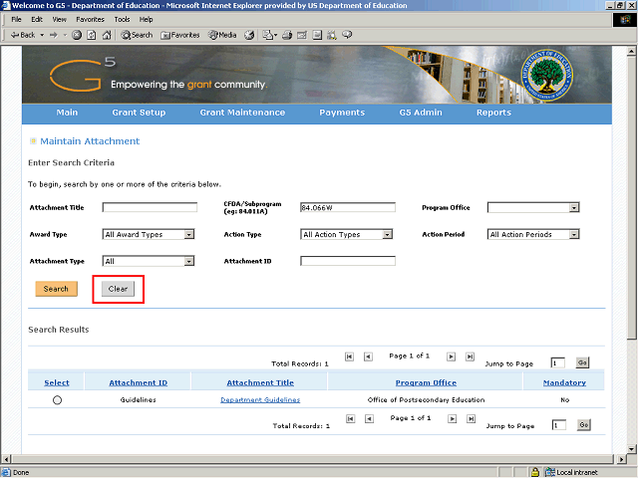Click the browser Back button
The image size is (638, 478).
(22, 35)
